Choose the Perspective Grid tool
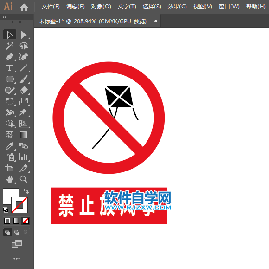 (24, 124)
